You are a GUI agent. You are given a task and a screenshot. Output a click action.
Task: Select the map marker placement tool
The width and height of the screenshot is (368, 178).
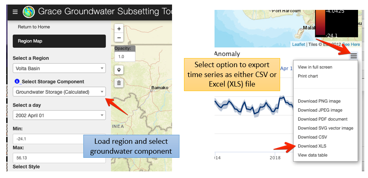[119, 70]
